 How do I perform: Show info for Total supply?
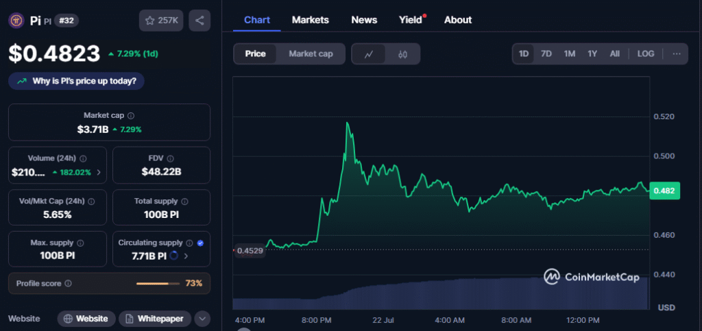click(x=185, y=201)
